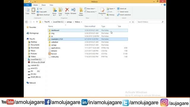
Task: Expand the chevron after htdocs in path
Action: (x=82, y=22)
